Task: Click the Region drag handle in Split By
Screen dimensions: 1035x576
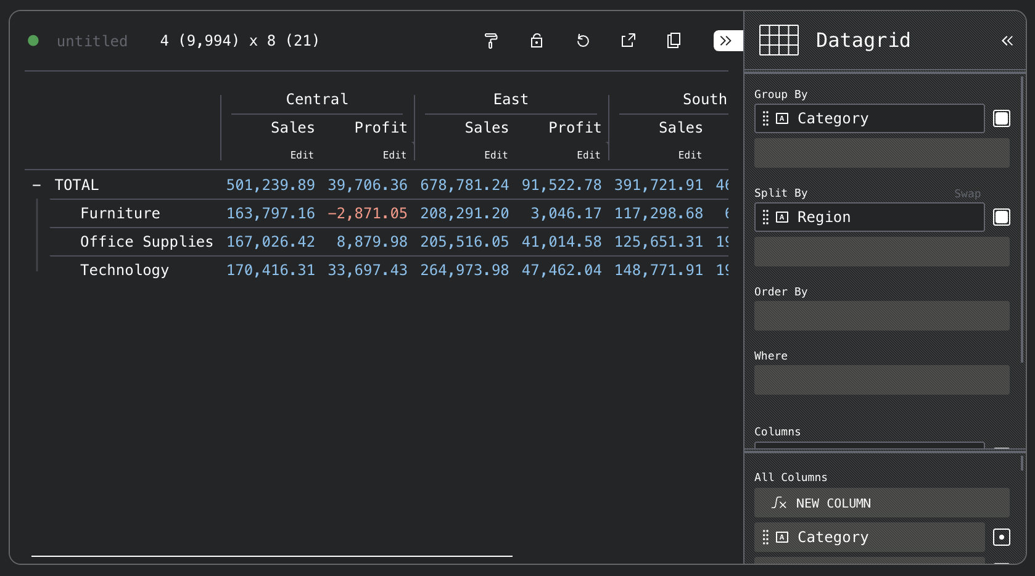Action: pos(765,217)
